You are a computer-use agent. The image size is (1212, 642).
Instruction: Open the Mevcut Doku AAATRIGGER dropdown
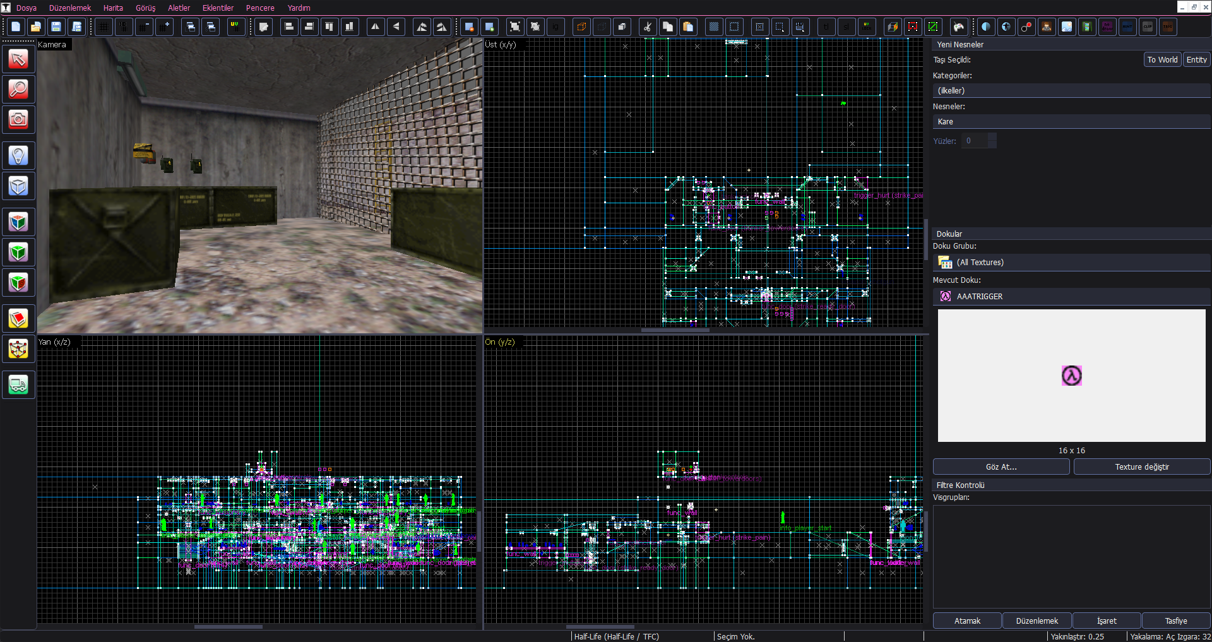1071,296
